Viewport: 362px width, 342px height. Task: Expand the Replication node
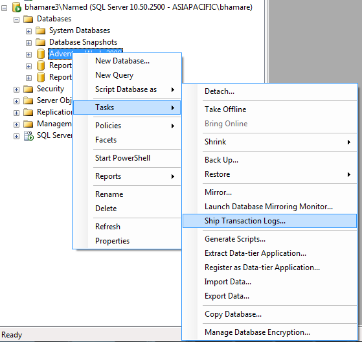click(x=16, y=113)
